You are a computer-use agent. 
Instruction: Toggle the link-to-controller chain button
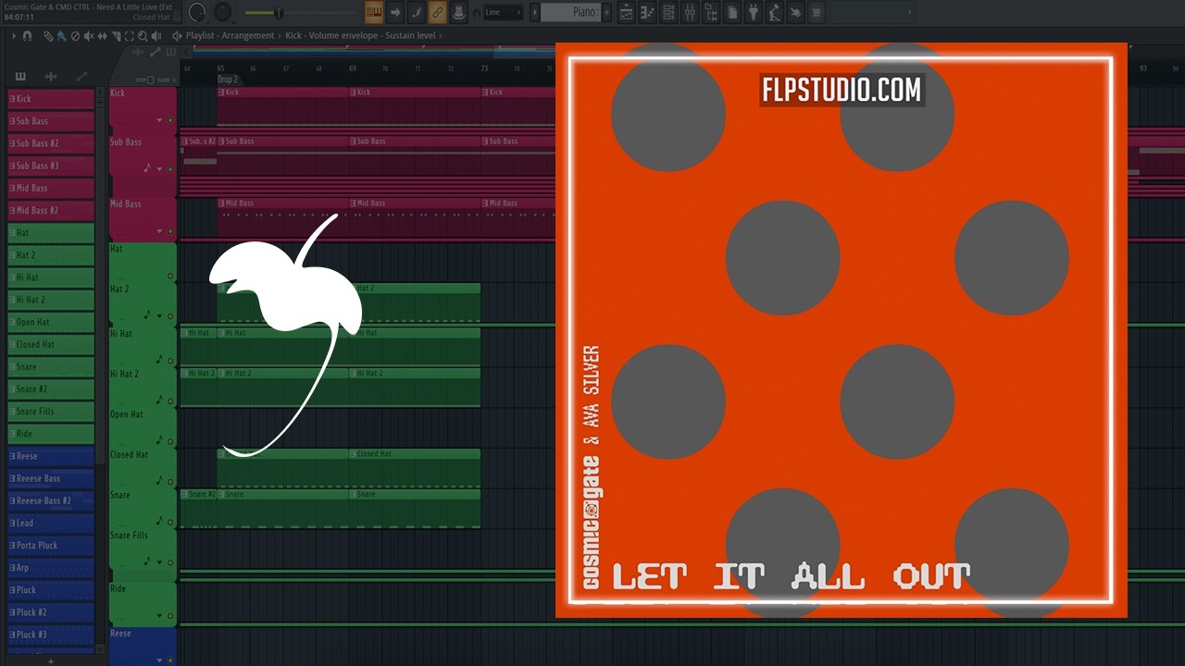[437, 12]
